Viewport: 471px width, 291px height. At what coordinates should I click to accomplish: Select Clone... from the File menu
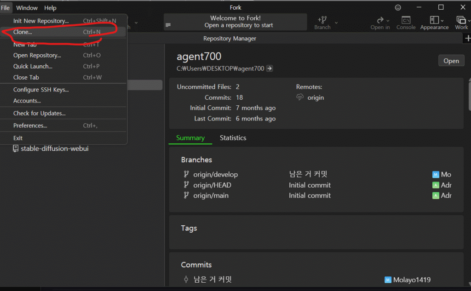pyautogui.click(x=23, y=32)
